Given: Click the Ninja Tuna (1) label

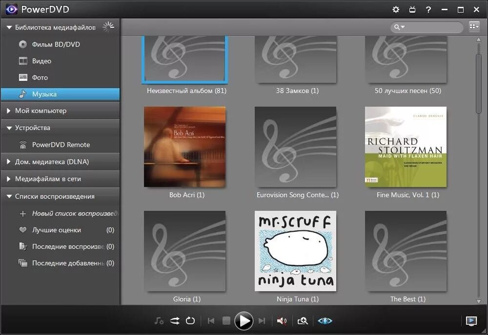Looking at the screenshot, I should coord(298,299).
